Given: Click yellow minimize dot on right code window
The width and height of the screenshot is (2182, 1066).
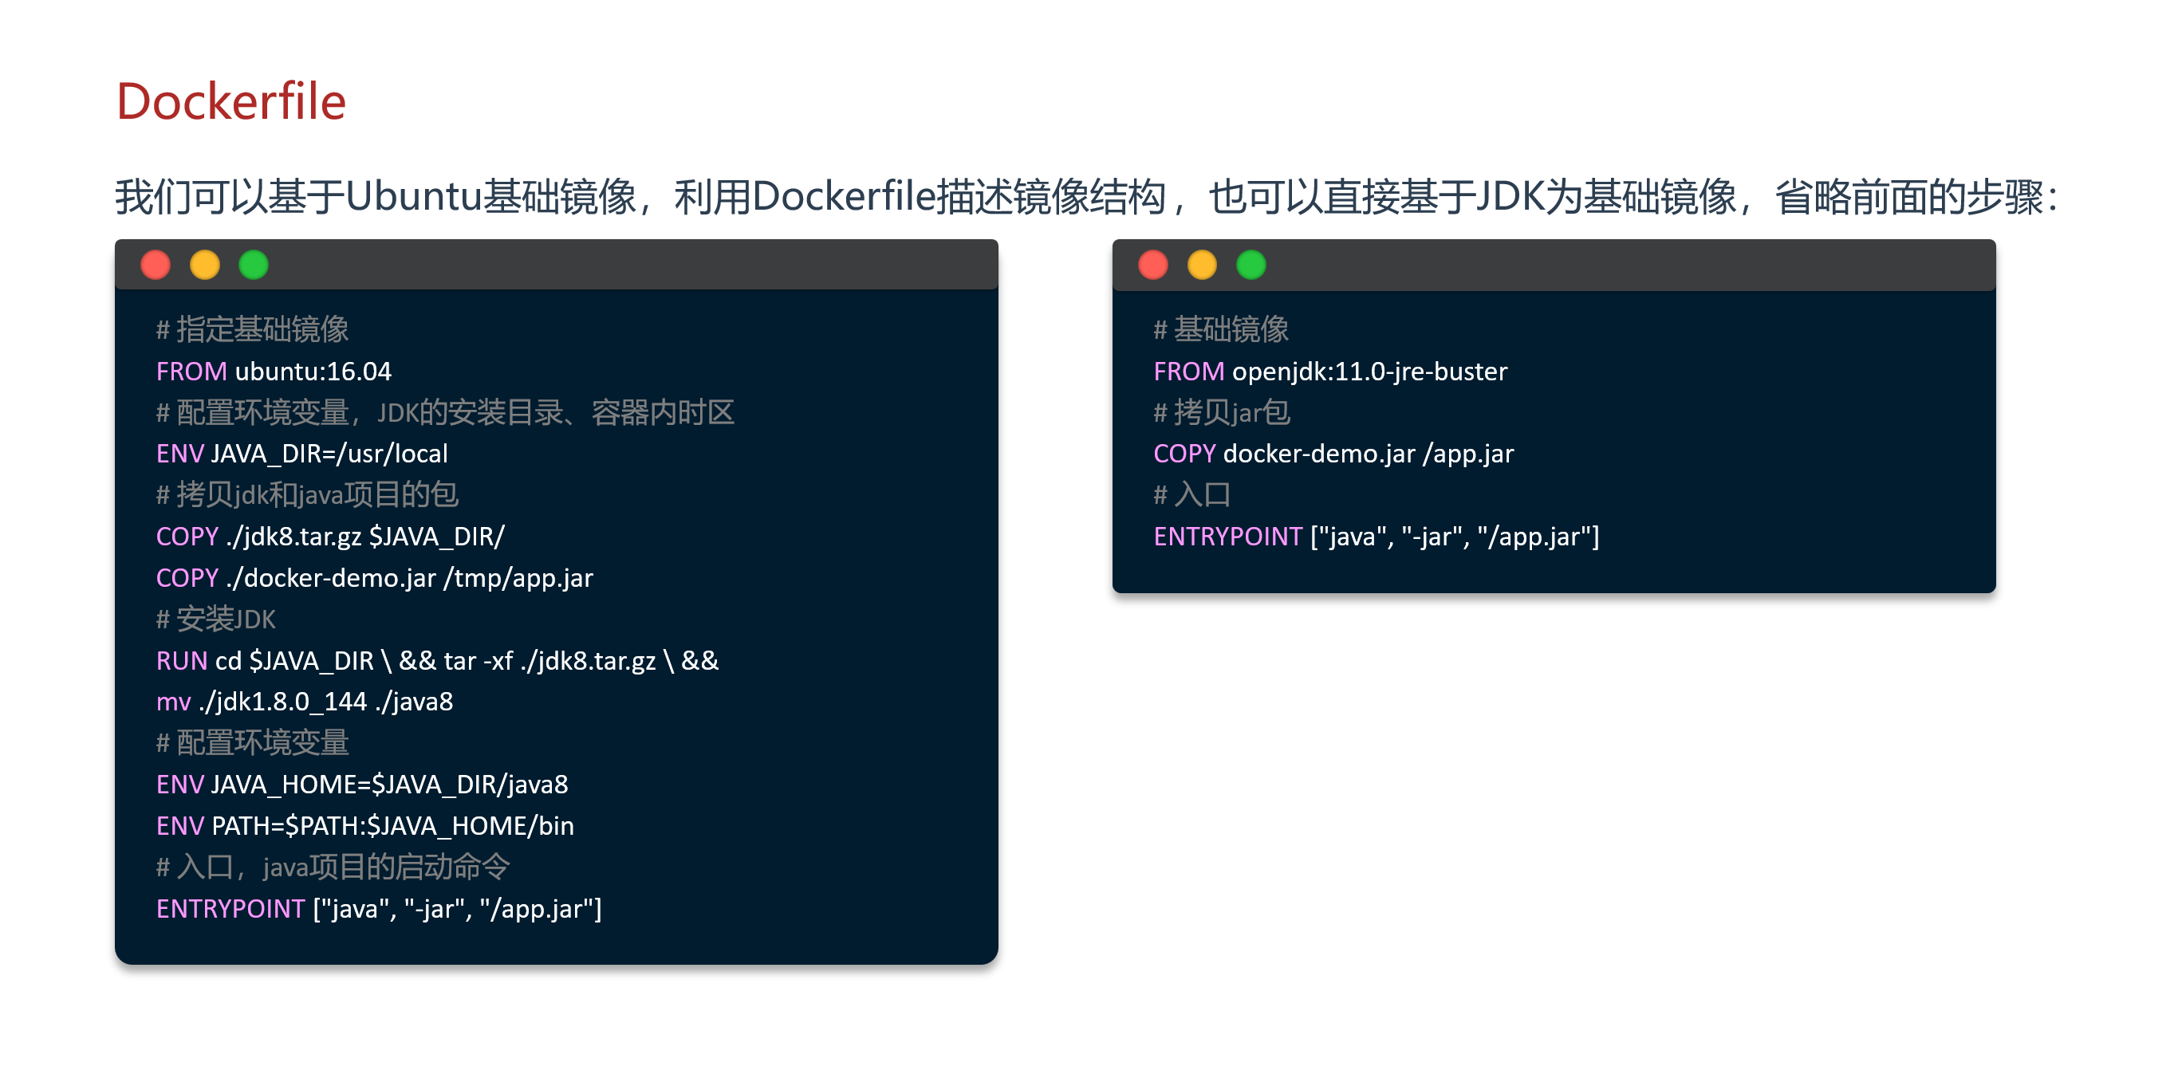Looking at the screenshot, I should [1201, 265].
